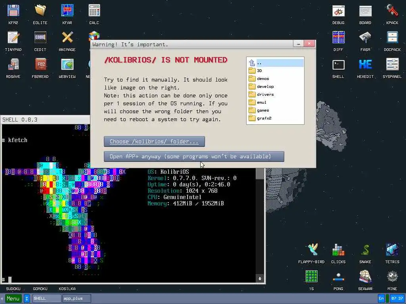Open the CLICKS game icon
Viewport: 406px width, 304px height.
(339, 250)
